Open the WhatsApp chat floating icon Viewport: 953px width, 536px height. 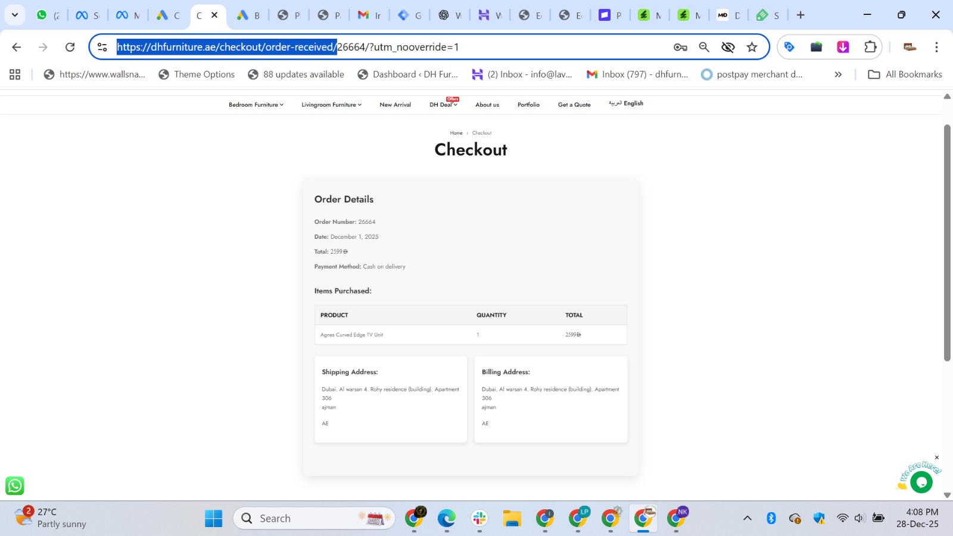tap(15, 485)
